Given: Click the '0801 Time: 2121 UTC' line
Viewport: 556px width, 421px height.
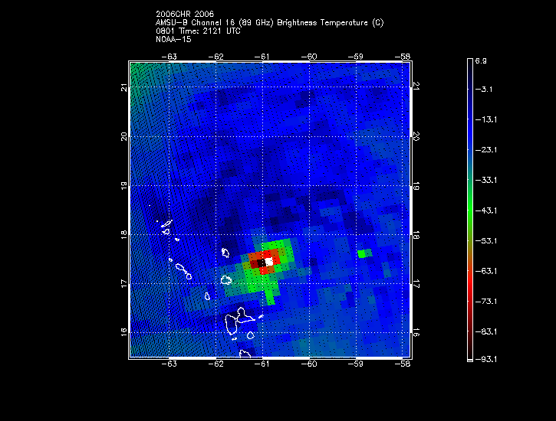Looking at the screenshot, I should (x=198, y=31).
